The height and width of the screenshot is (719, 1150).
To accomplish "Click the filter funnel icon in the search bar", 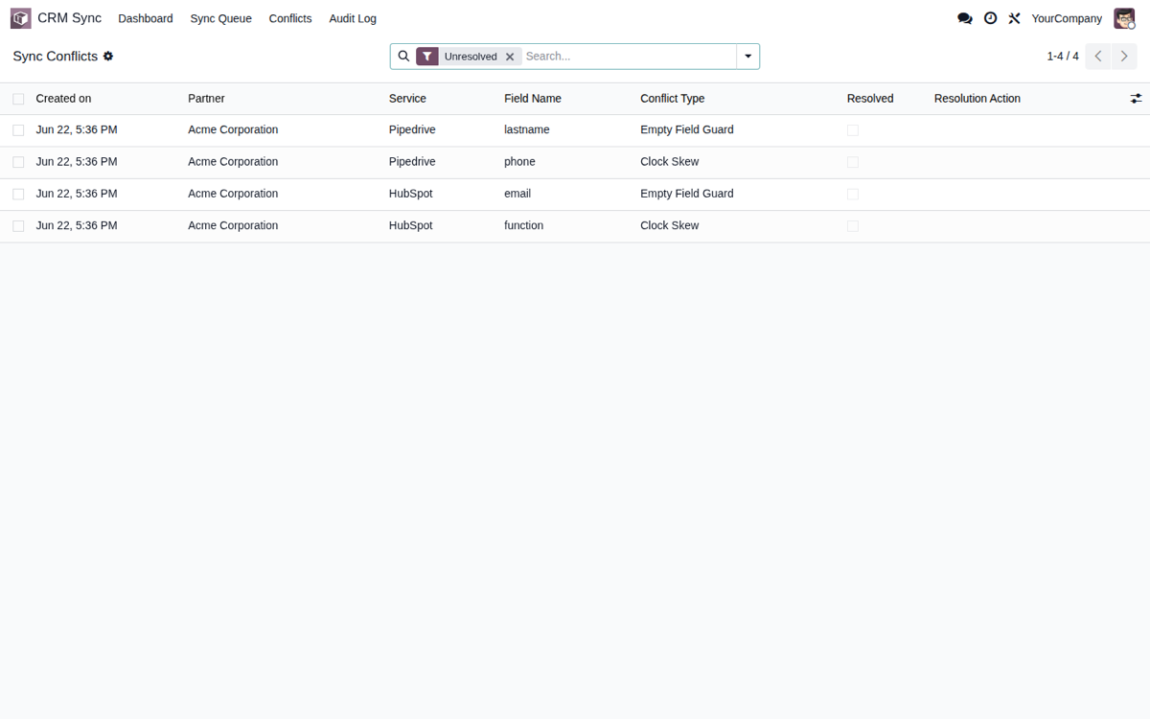I will click(x=427, y=57).
